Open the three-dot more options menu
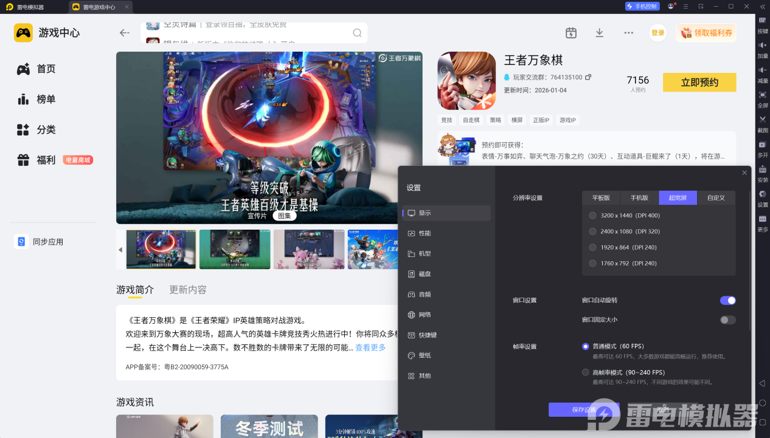 point(628,33)
